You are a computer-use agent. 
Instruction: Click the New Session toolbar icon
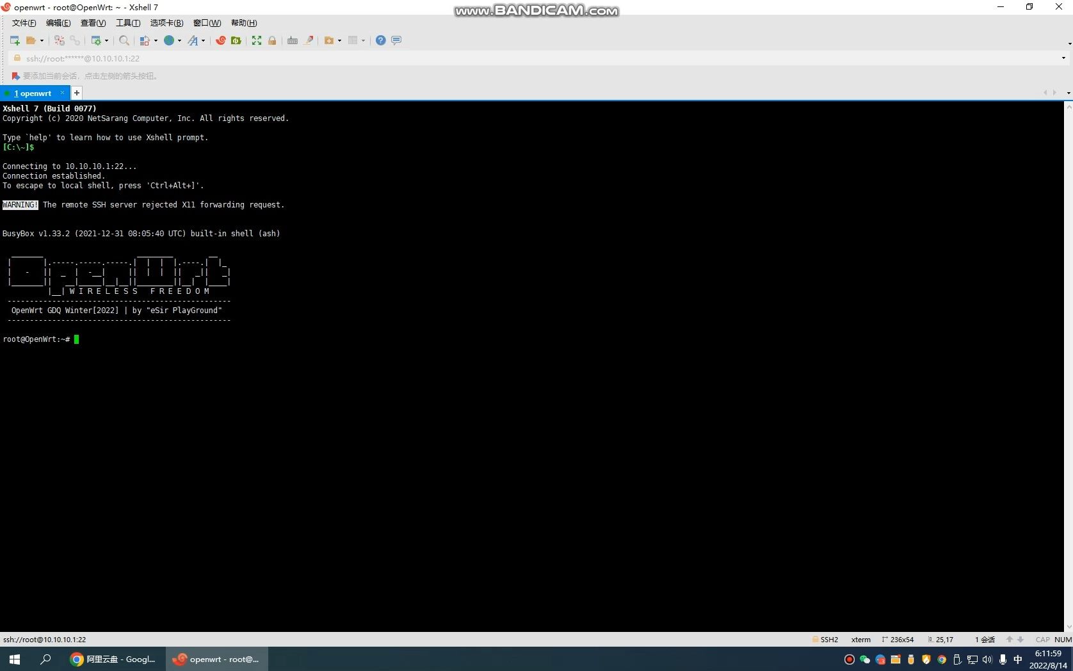(15, 40)
